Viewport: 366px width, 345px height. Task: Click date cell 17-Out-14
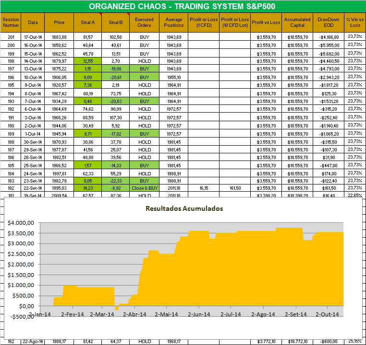point(33,37)
